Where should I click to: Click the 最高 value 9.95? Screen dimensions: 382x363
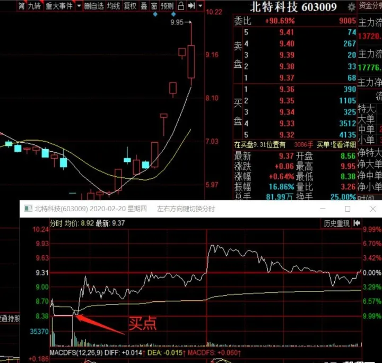(348, 167)
